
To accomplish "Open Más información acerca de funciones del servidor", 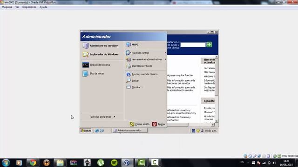I will pos(181,82).
